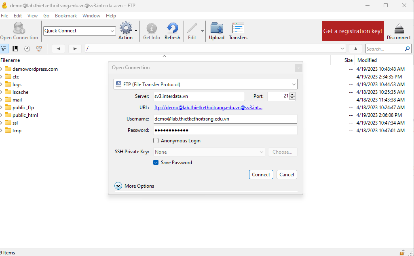Viewport: 414px width, 256px height.
Task: Click the Search field
Action: tap(385, 49)
